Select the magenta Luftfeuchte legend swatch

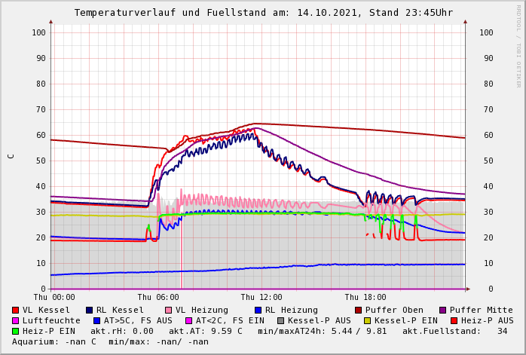pos(16,320)
